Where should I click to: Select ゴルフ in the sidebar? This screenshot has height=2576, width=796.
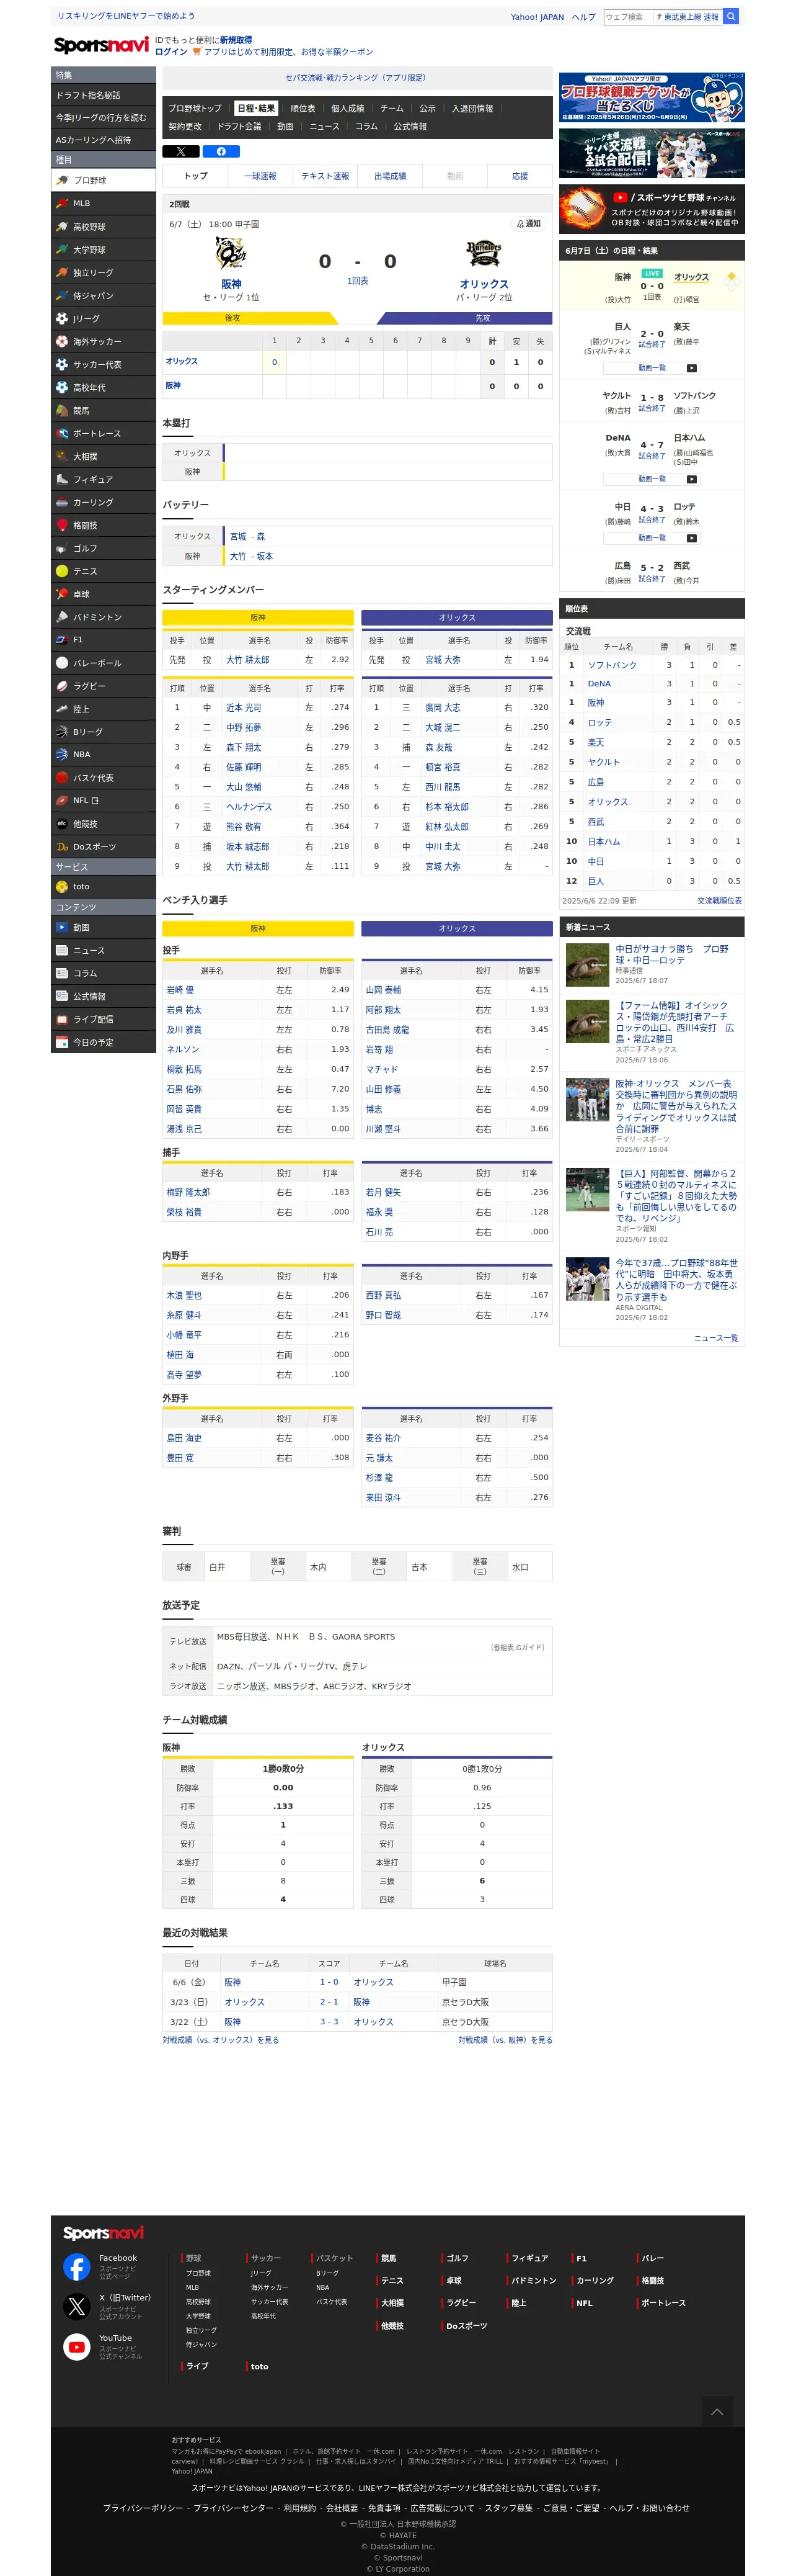(104, 548)
